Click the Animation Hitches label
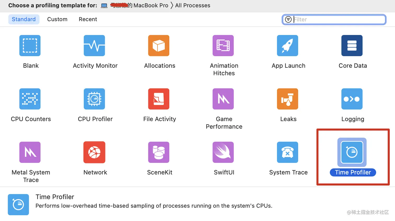 (x=224, y=69)
